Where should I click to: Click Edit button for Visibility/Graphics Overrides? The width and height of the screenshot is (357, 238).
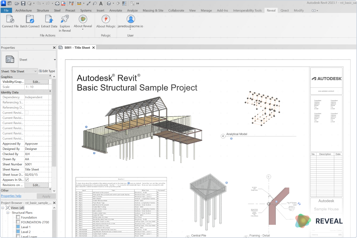pos(36,82)
